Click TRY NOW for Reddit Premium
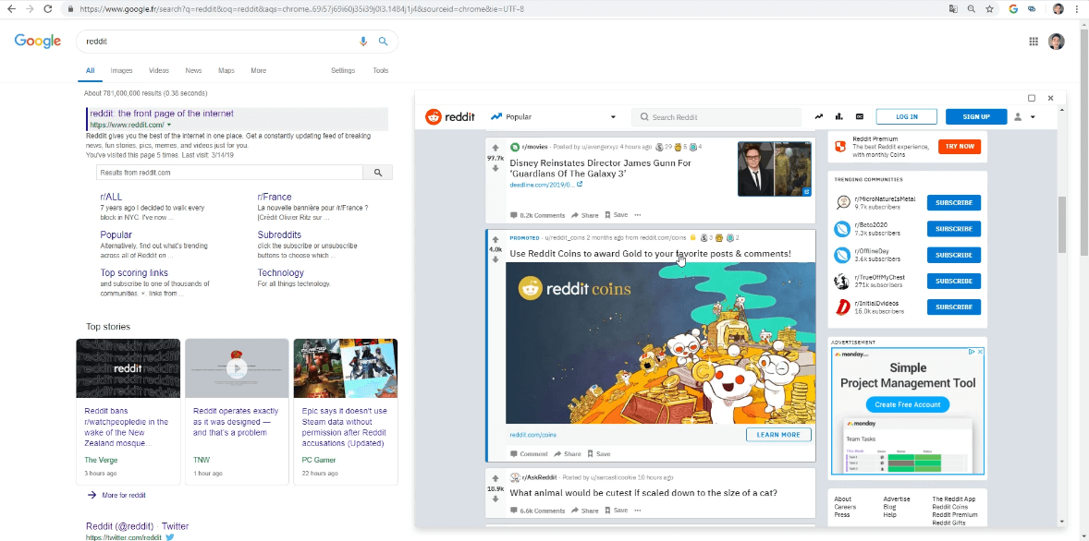Screen dimensions: 1089x541 click(x=960, y=147)
